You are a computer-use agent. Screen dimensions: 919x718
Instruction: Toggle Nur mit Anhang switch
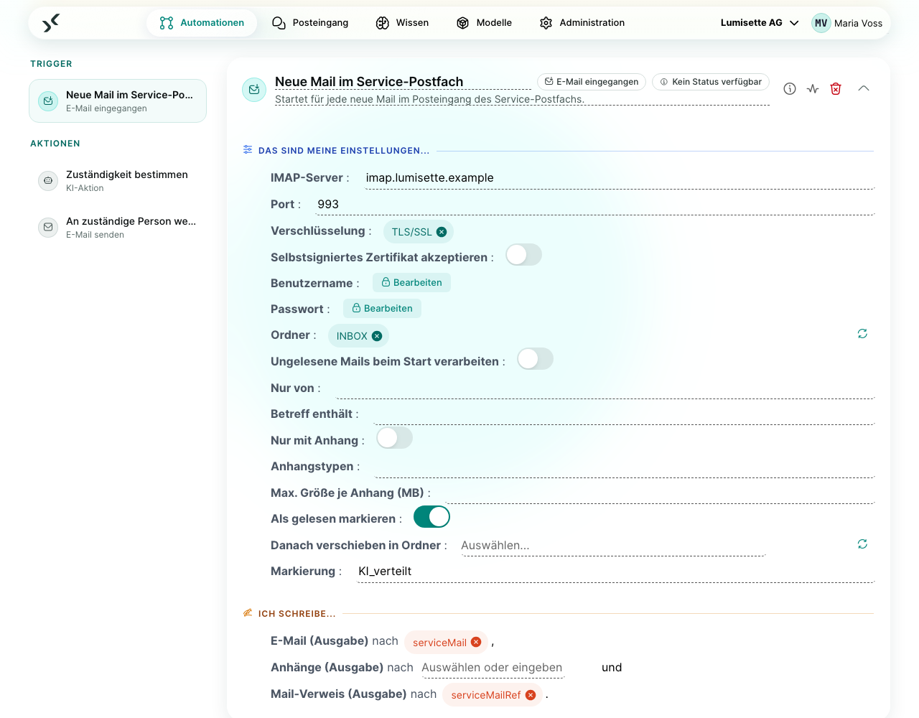(x=395, y=438)
